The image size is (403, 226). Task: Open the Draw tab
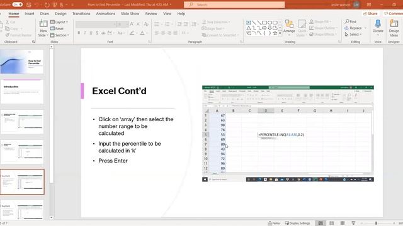(x=45, y=14)
